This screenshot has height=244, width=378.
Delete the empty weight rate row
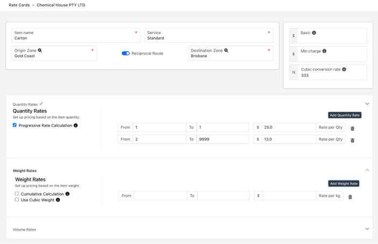click(350, 197)
